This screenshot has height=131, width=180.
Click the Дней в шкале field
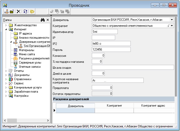coord(98,73)
